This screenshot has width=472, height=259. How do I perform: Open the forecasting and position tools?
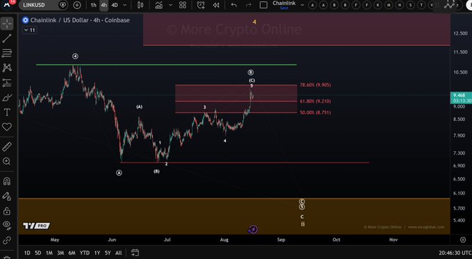point(7,83)
